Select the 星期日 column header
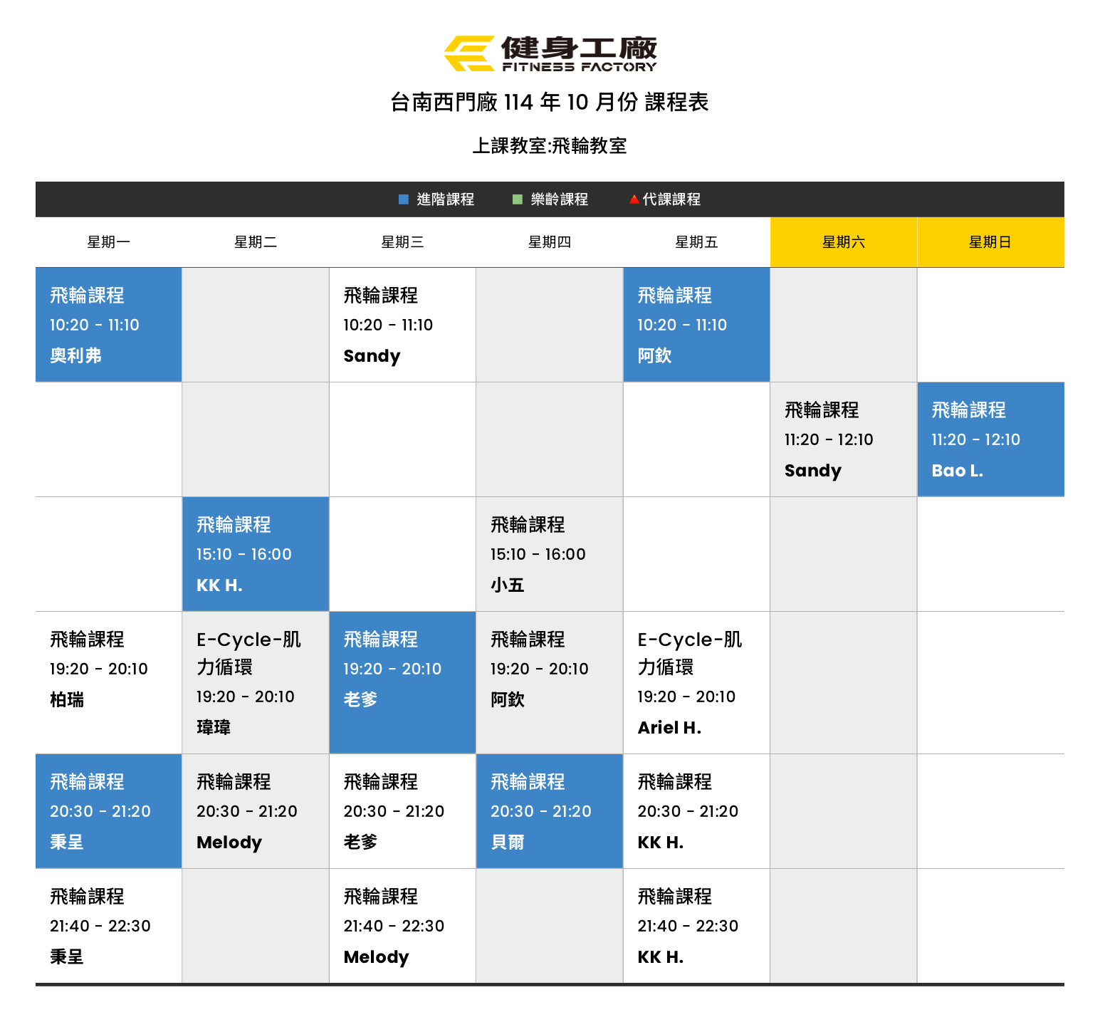Image resolution: width=1100 pixels, height=1022 pixels. tap(990, 242)
